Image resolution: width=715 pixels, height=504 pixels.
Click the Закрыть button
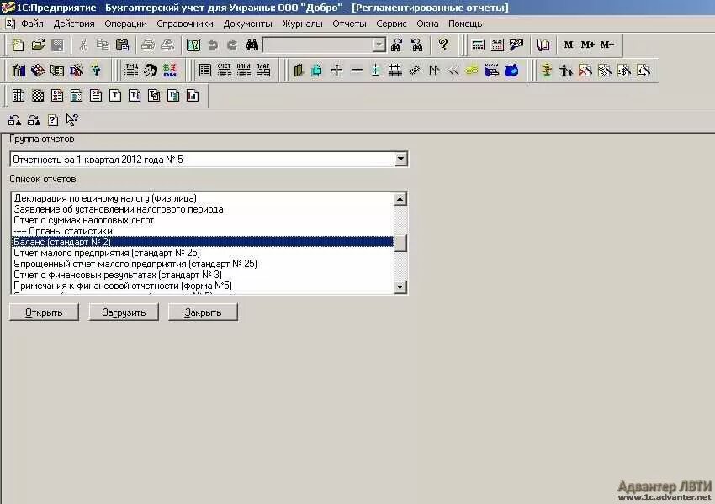(x=203, y=312)
